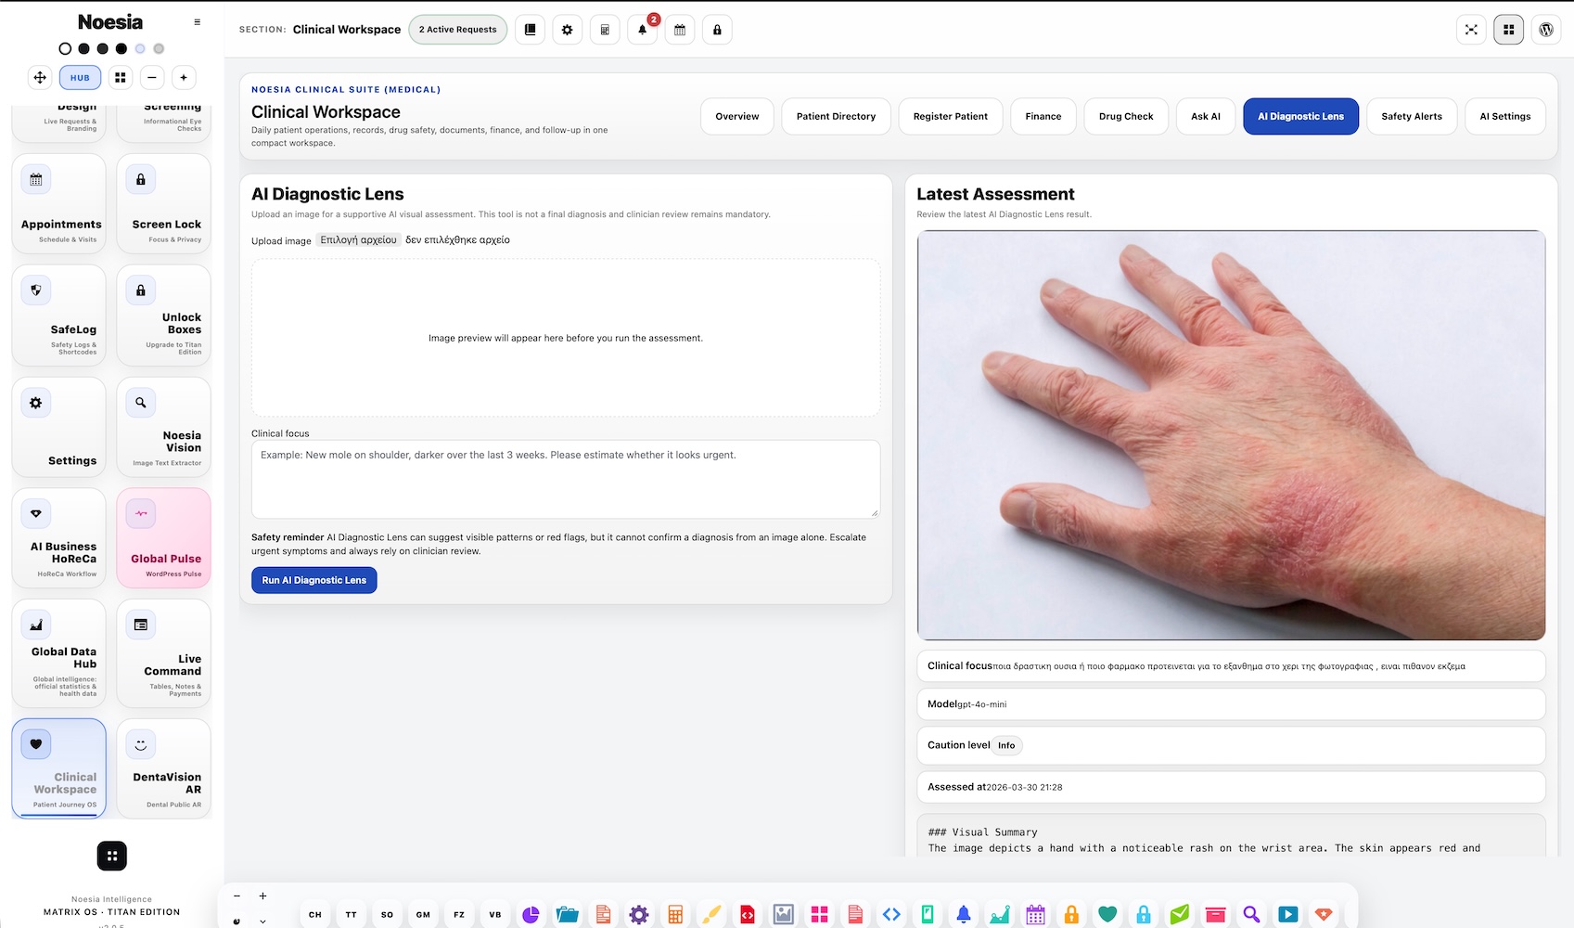The width and height of the screenshot is (1574, 928).
Task: Expand the chevron-down arrow at dock left
Action: pyautogui.click(x=262, y=922)
